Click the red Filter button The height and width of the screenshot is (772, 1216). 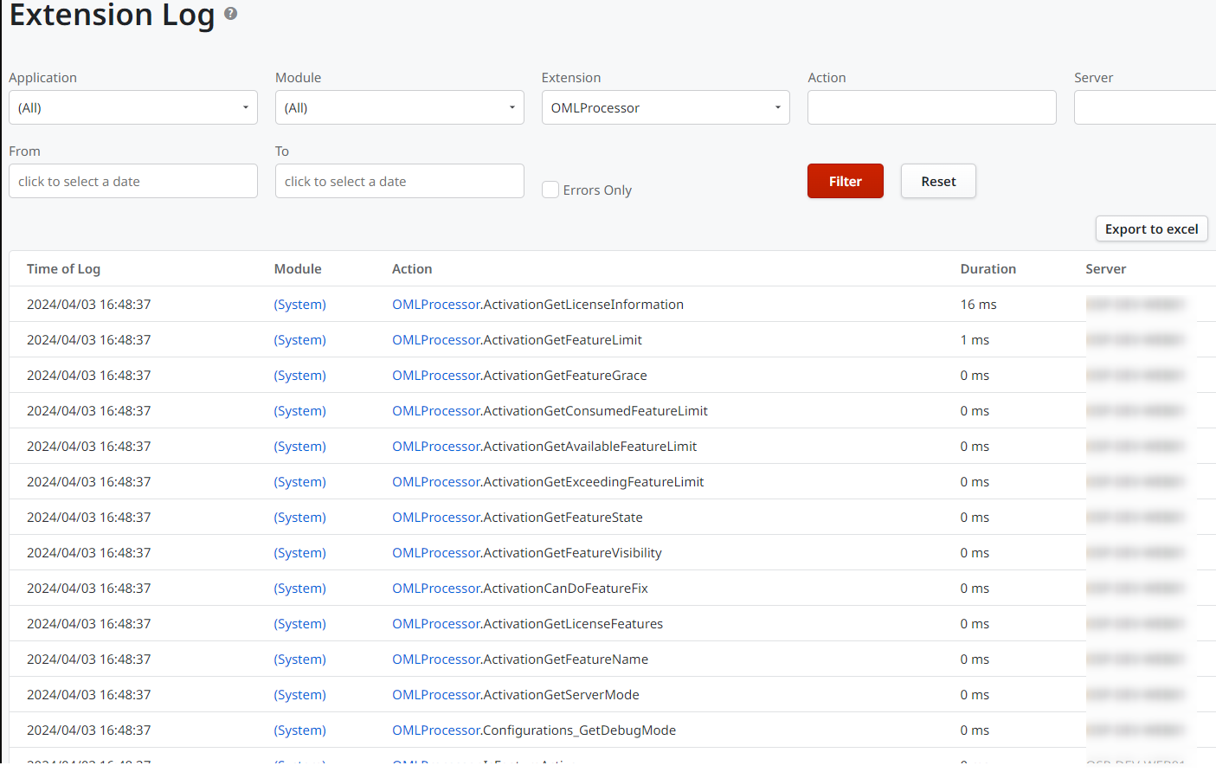pos(845,181)
